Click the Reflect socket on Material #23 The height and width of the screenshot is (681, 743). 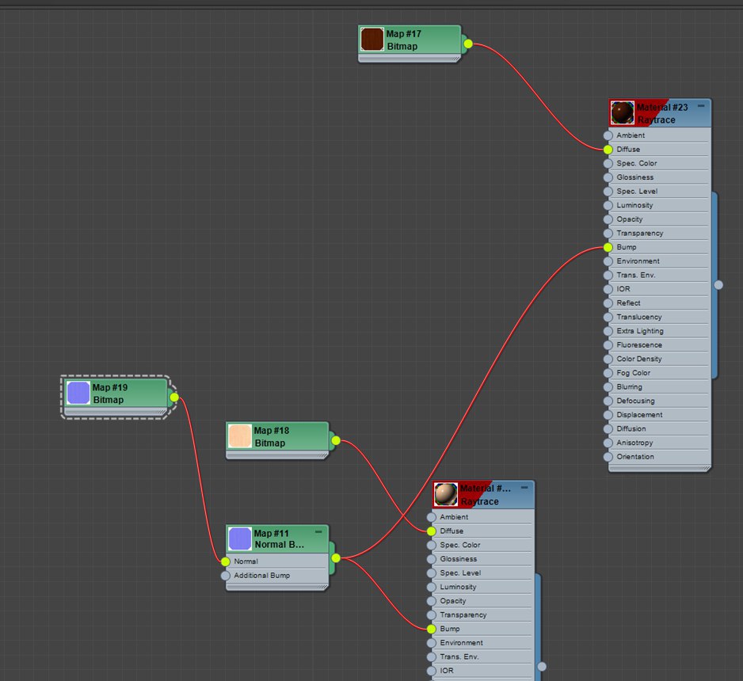click(x=608, y=303)
